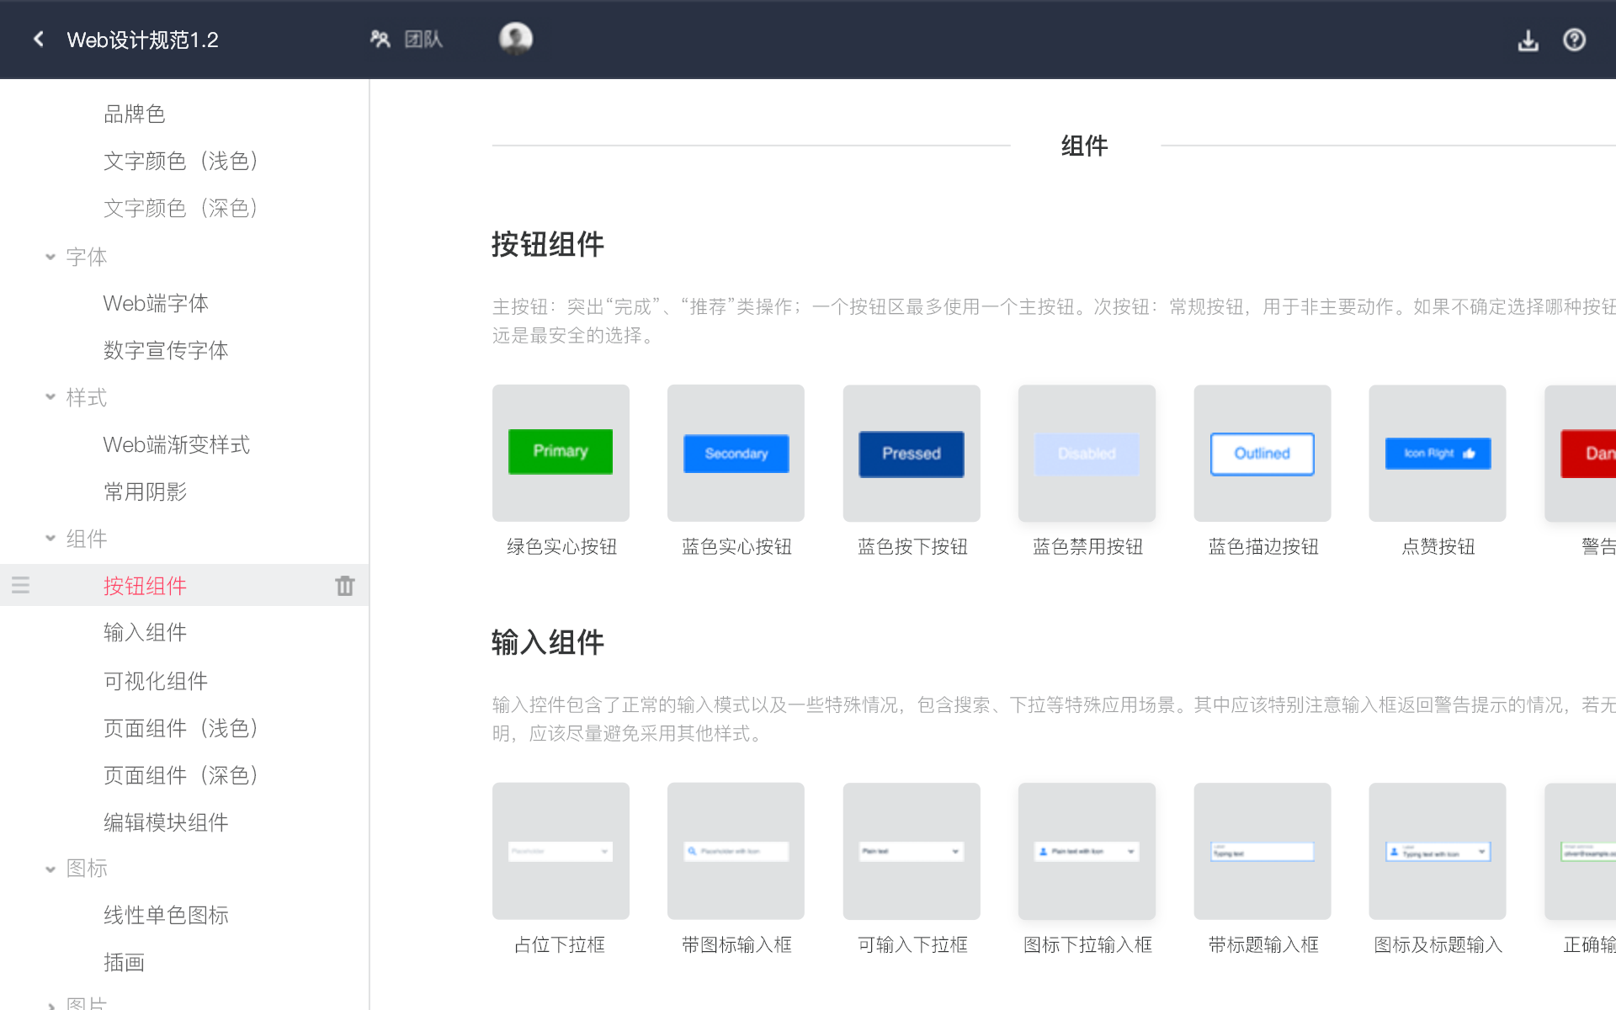The image size is (1616, 1010).
Task: Select 输入组件 in the sidebar
Action: 145,632
